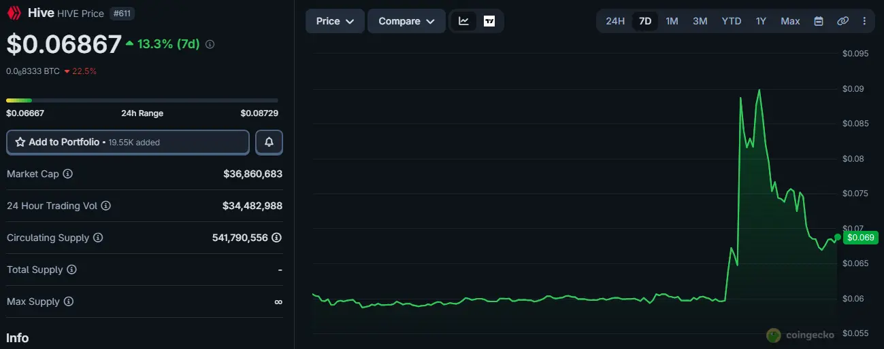Show Circulating Supply info icon
884x349 pixels.
(x=97, y=238)
